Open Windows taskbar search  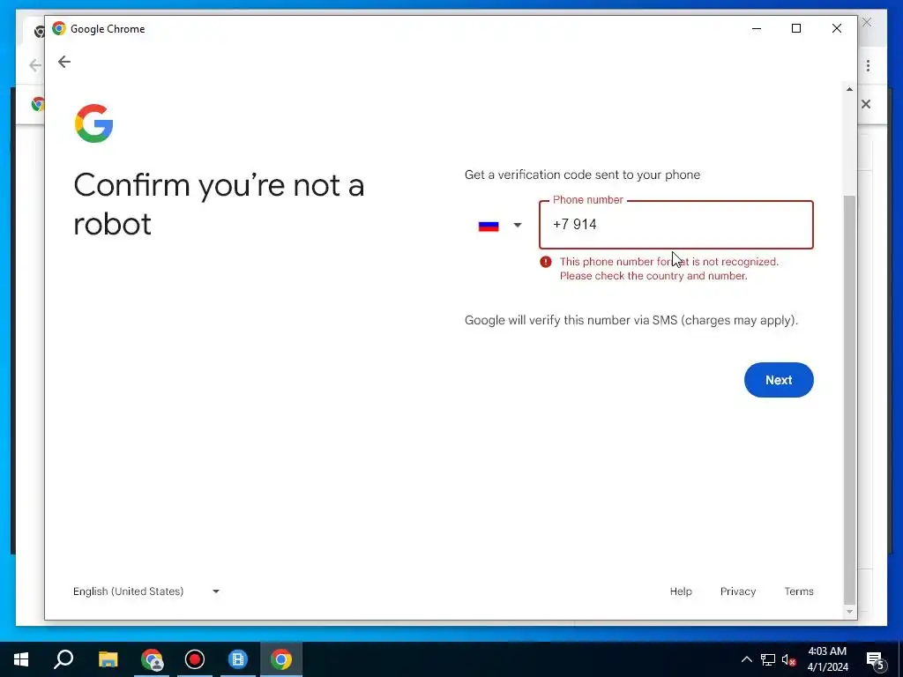coord(63,659)
